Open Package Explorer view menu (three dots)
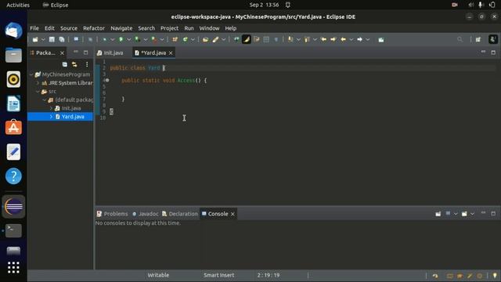This screenshot has height=282, width=501. (x=87, y=64)
